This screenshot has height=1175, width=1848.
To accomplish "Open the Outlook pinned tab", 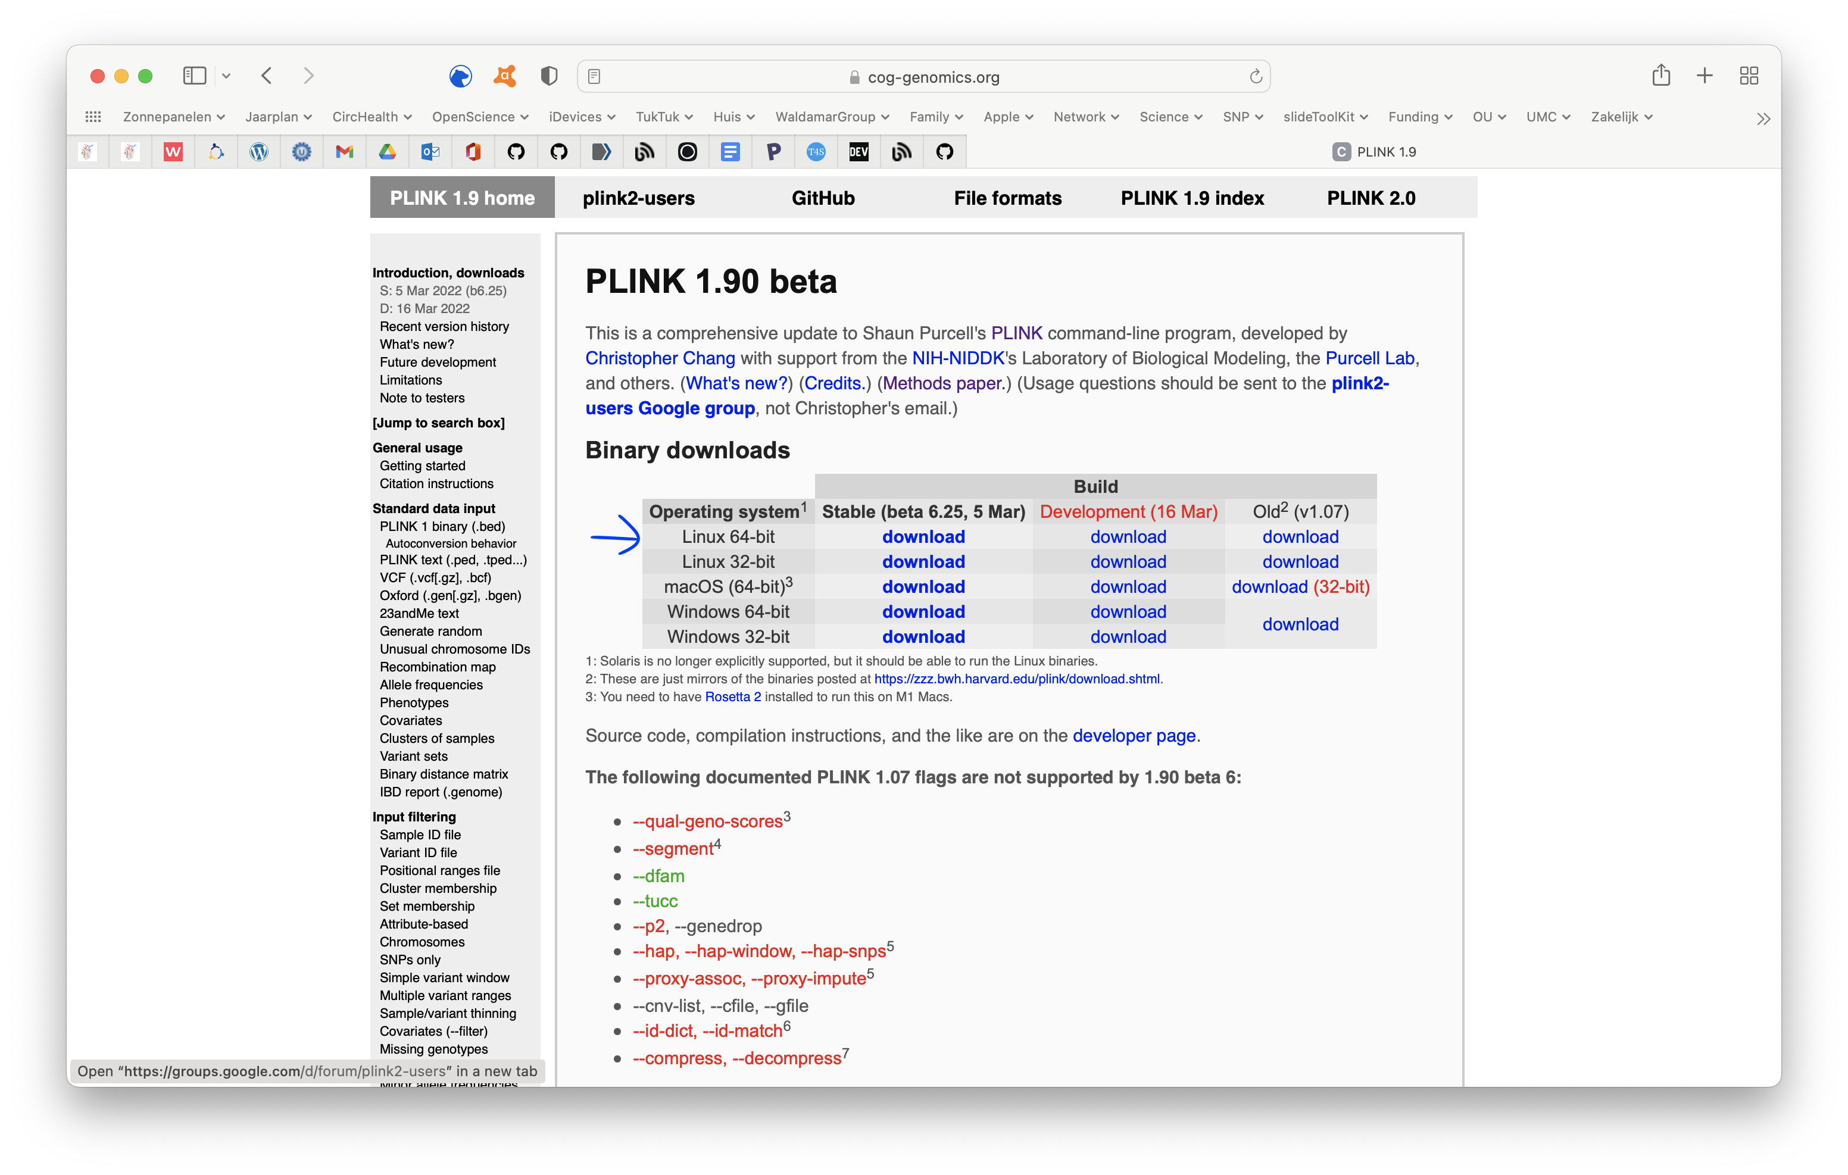I will click(x=430, y=152).
